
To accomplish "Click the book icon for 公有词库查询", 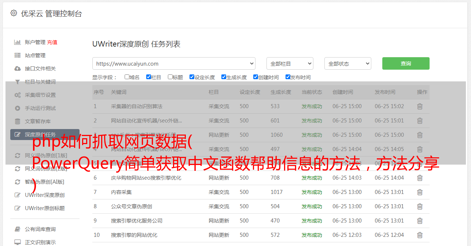I will (x=17, y=229).
